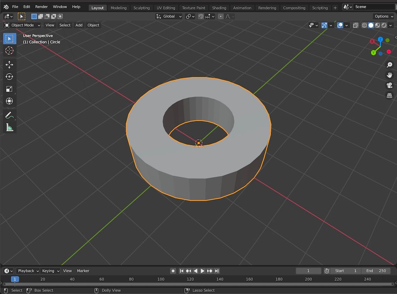Viewport: 397px width, 294px height.
Task: Open the Overlays dropdown arrow
Action: click(346, 25)
